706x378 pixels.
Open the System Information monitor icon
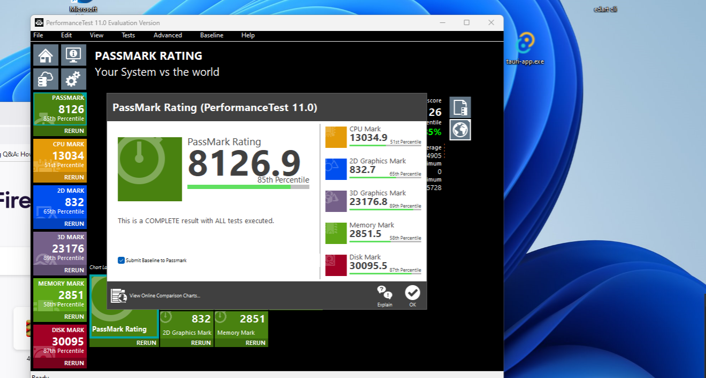73,55
